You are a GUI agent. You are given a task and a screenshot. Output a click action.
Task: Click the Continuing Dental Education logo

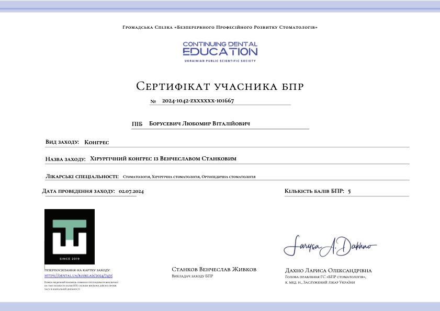coord(220,51)
